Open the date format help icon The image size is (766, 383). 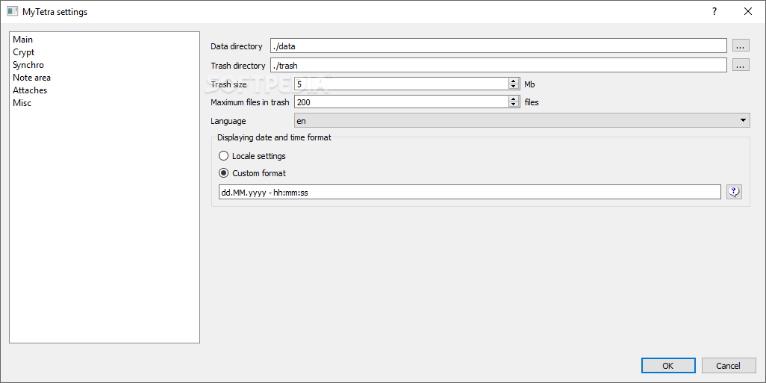pyautogui.click(x=734, y=192)
